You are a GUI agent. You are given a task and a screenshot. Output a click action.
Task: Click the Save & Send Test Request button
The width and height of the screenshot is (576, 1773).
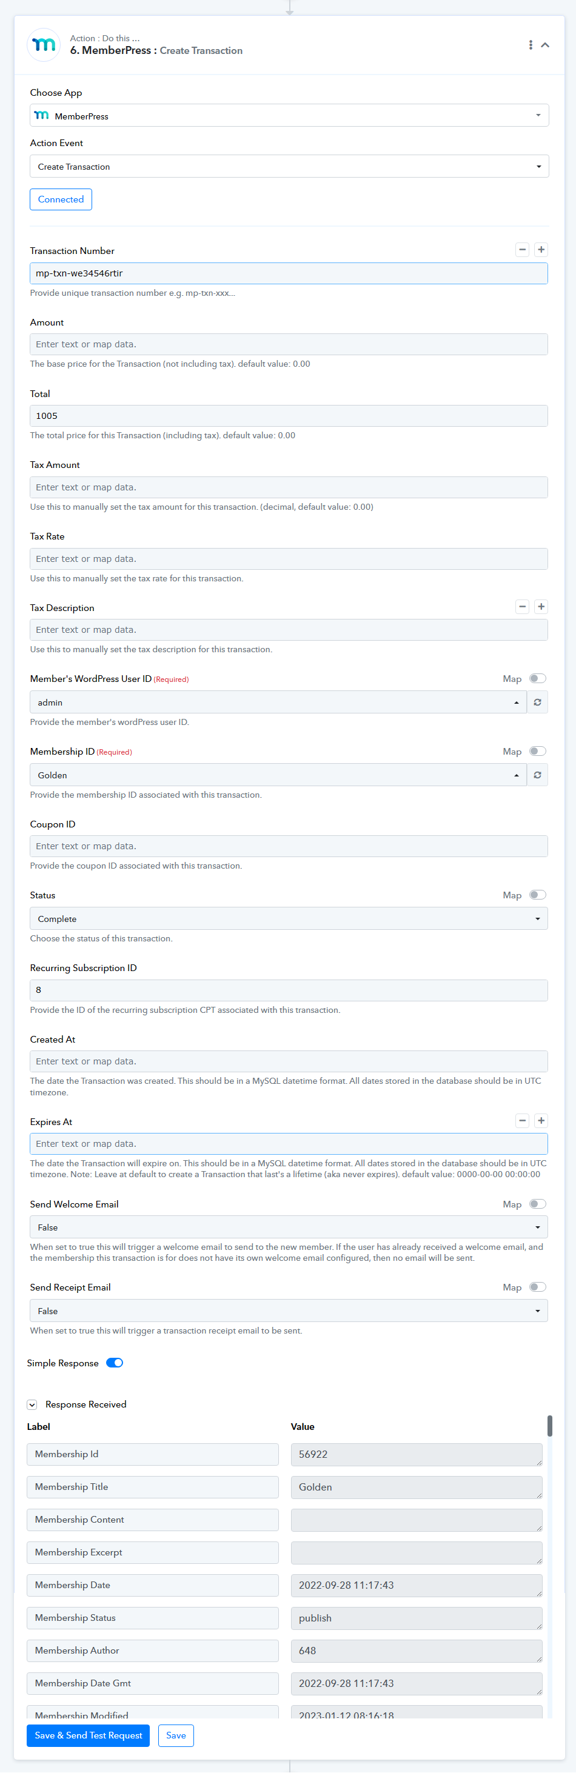(x=88, y=1735)
